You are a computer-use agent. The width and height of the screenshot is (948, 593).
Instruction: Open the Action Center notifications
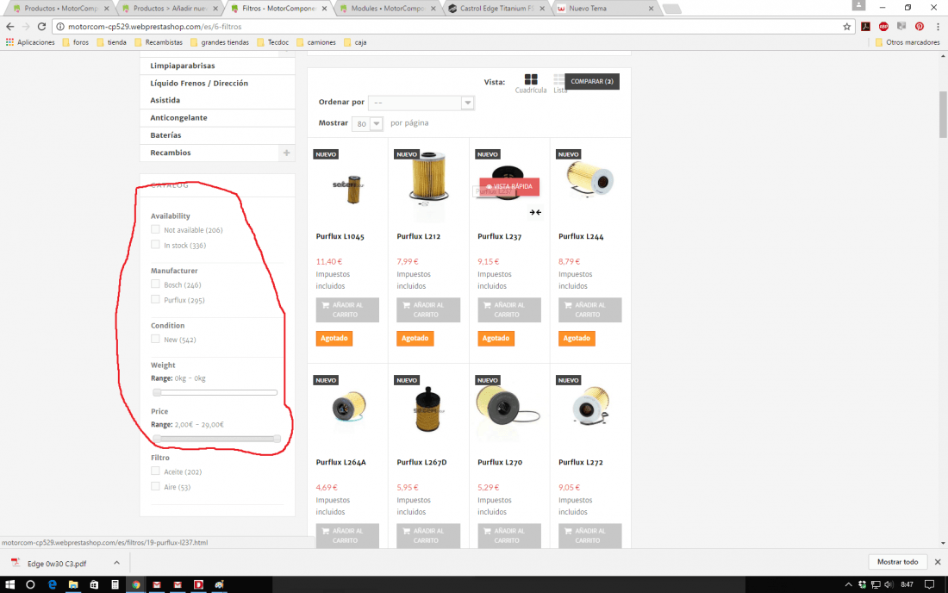(x=929, y=584)
